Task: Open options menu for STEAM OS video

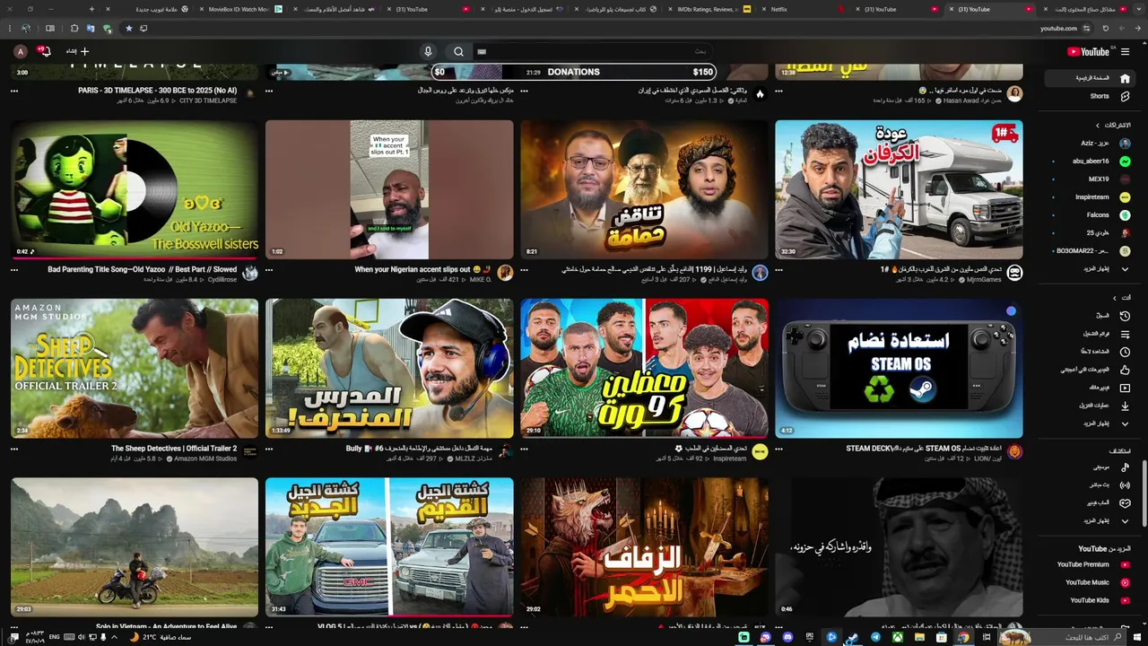Action: tap(778, 449)
